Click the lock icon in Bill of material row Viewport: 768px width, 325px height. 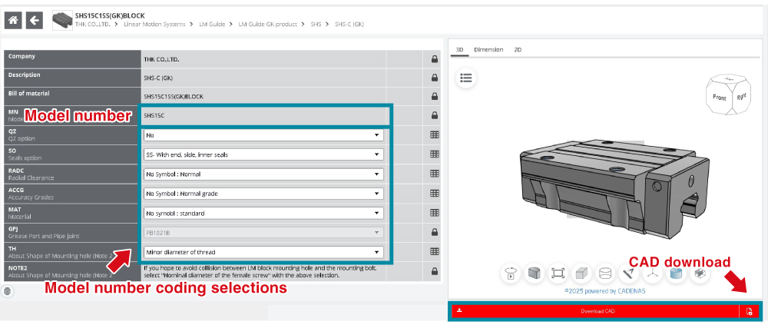434,96
